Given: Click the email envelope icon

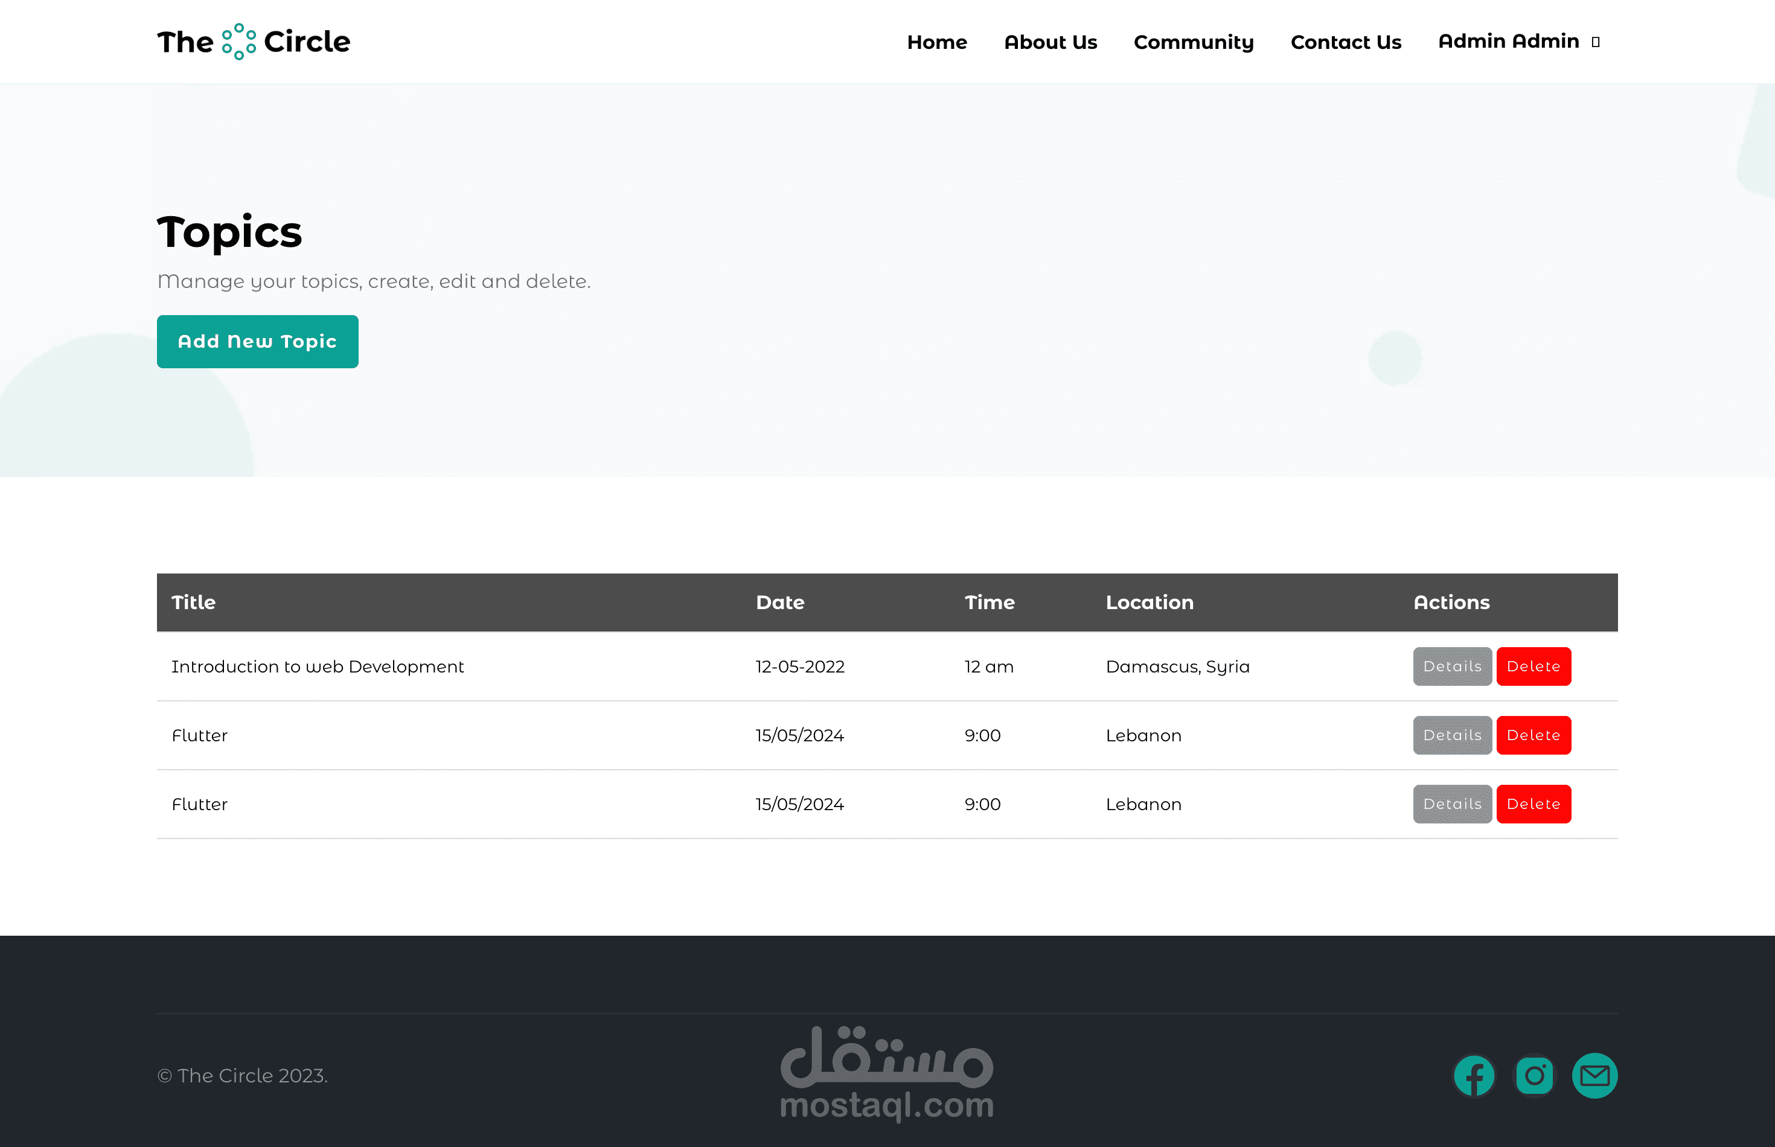Looking at the screenshot, I should click(x=1594, y=1076).
